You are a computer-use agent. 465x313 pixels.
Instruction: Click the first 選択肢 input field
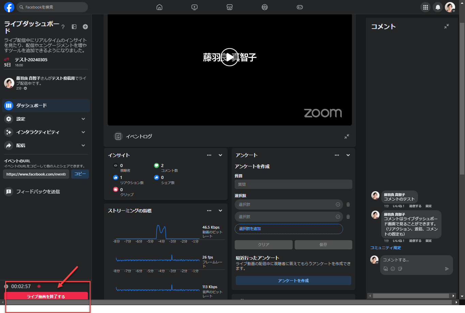tap(289, 204)
